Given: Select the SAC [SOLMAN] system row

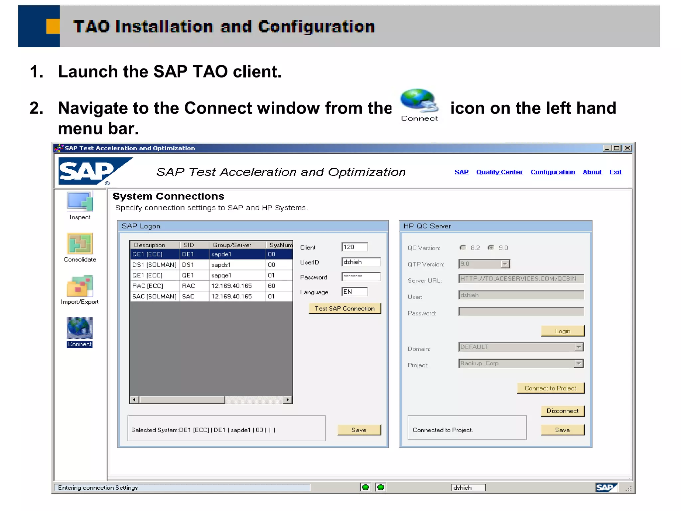Looking at the screenshot, I should [x=211, y=296].
